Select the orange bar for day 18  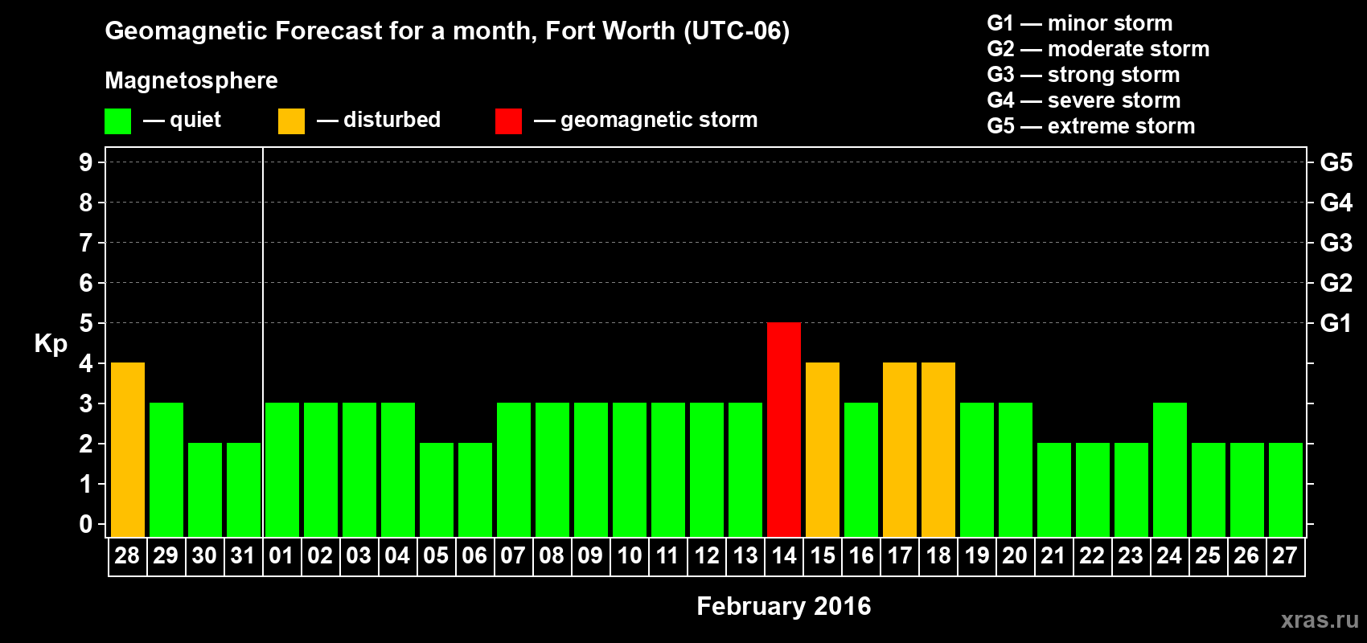pyautogui.click(x=938, y=449)
